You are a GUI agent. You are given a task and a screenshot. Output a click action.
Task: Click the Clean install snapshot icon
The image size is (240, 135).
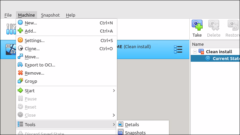click(201, 52)
